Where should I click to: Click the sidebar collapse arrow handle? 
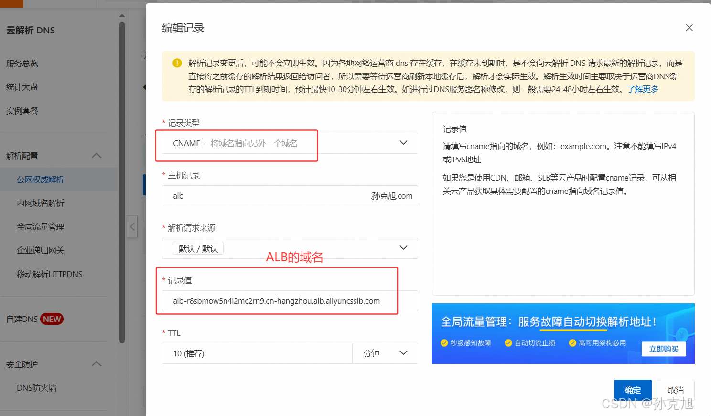click(x=132, y=227)
